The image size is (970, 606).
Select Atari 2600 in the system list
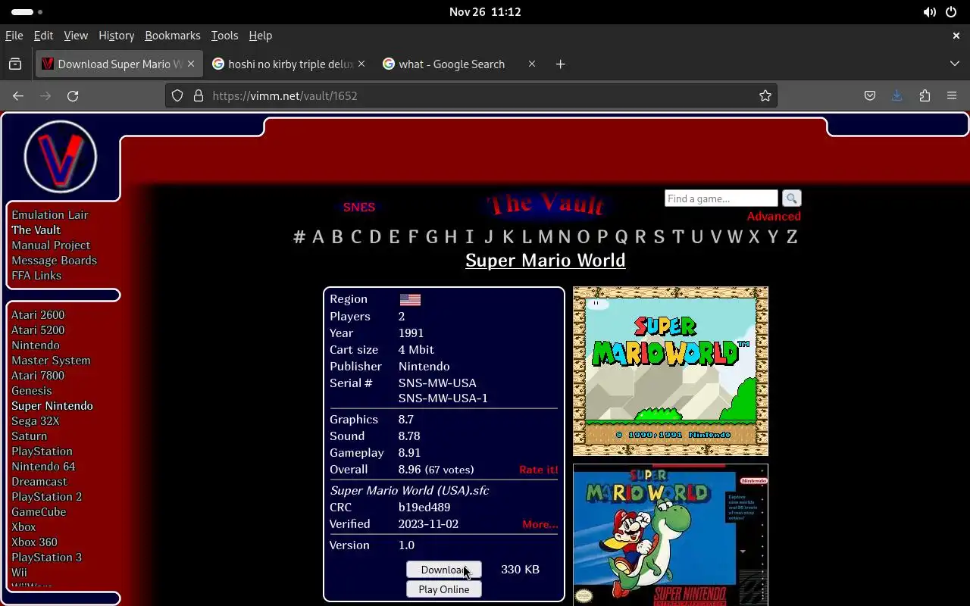point(38,315)
